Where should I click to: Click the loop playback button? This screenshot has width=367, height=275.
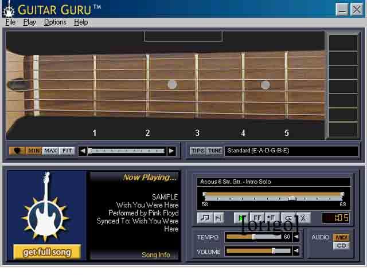[288, 218]
